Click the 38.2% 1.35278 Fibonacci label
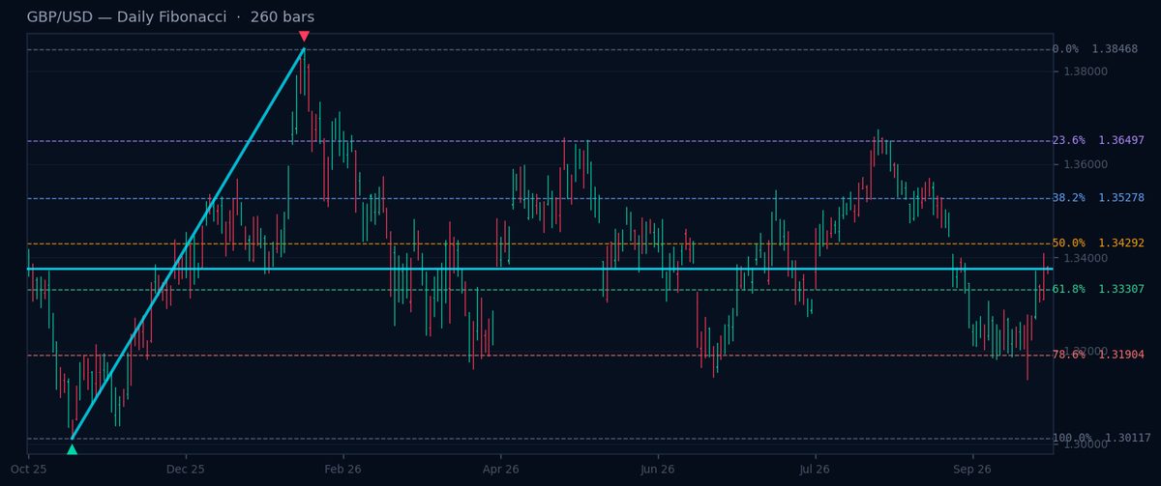 pos(1098,198)
